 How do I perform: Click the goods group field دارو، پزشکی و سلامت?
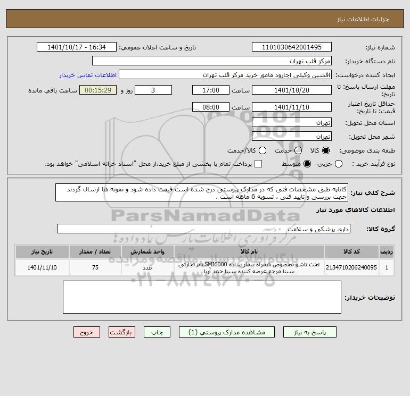204,229
